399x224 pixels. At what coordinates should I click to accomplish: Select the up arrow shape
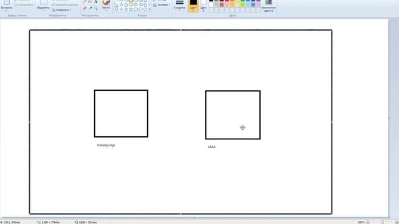coord(145,4)
